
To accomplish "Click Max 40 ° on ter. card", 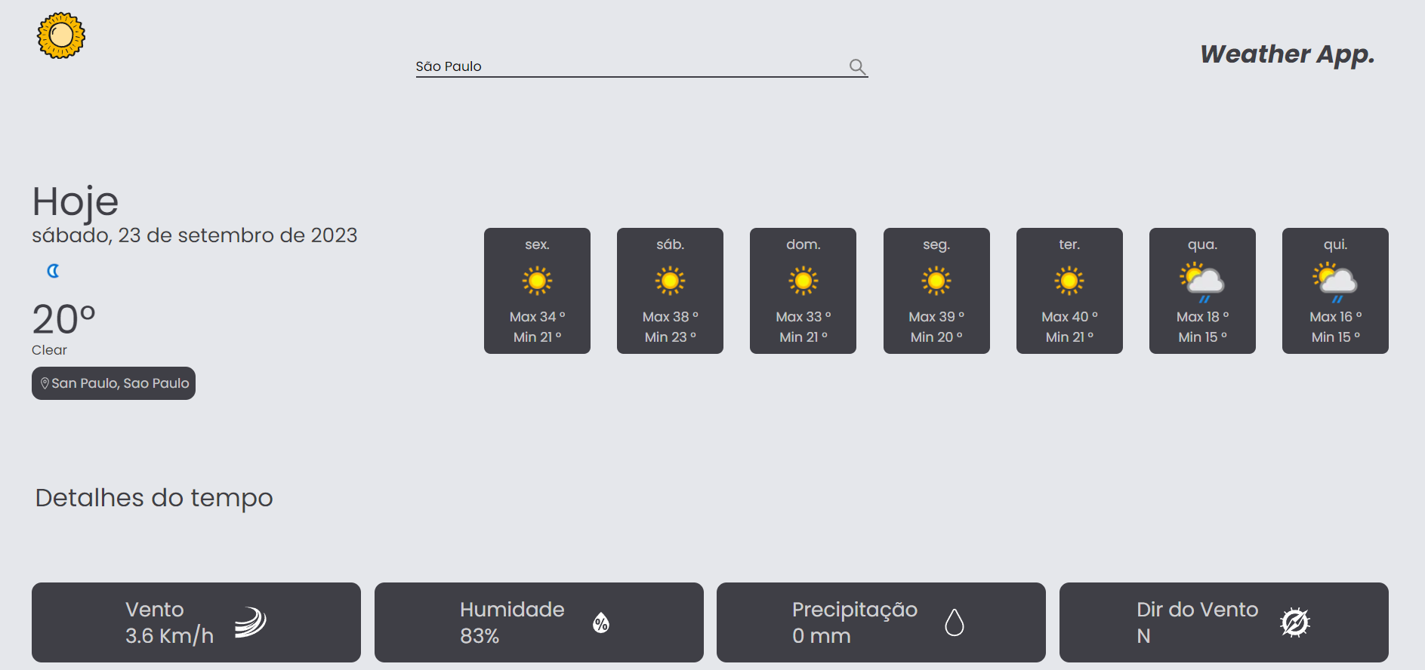I will [1069, 317].
